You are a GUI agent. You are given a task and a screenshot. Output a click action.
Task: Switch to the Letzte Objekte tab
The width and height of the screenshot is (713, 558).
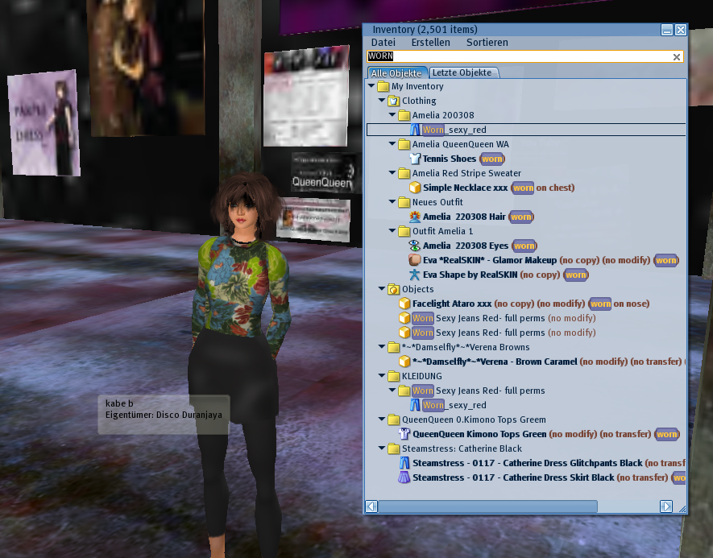tap(463, 72)
